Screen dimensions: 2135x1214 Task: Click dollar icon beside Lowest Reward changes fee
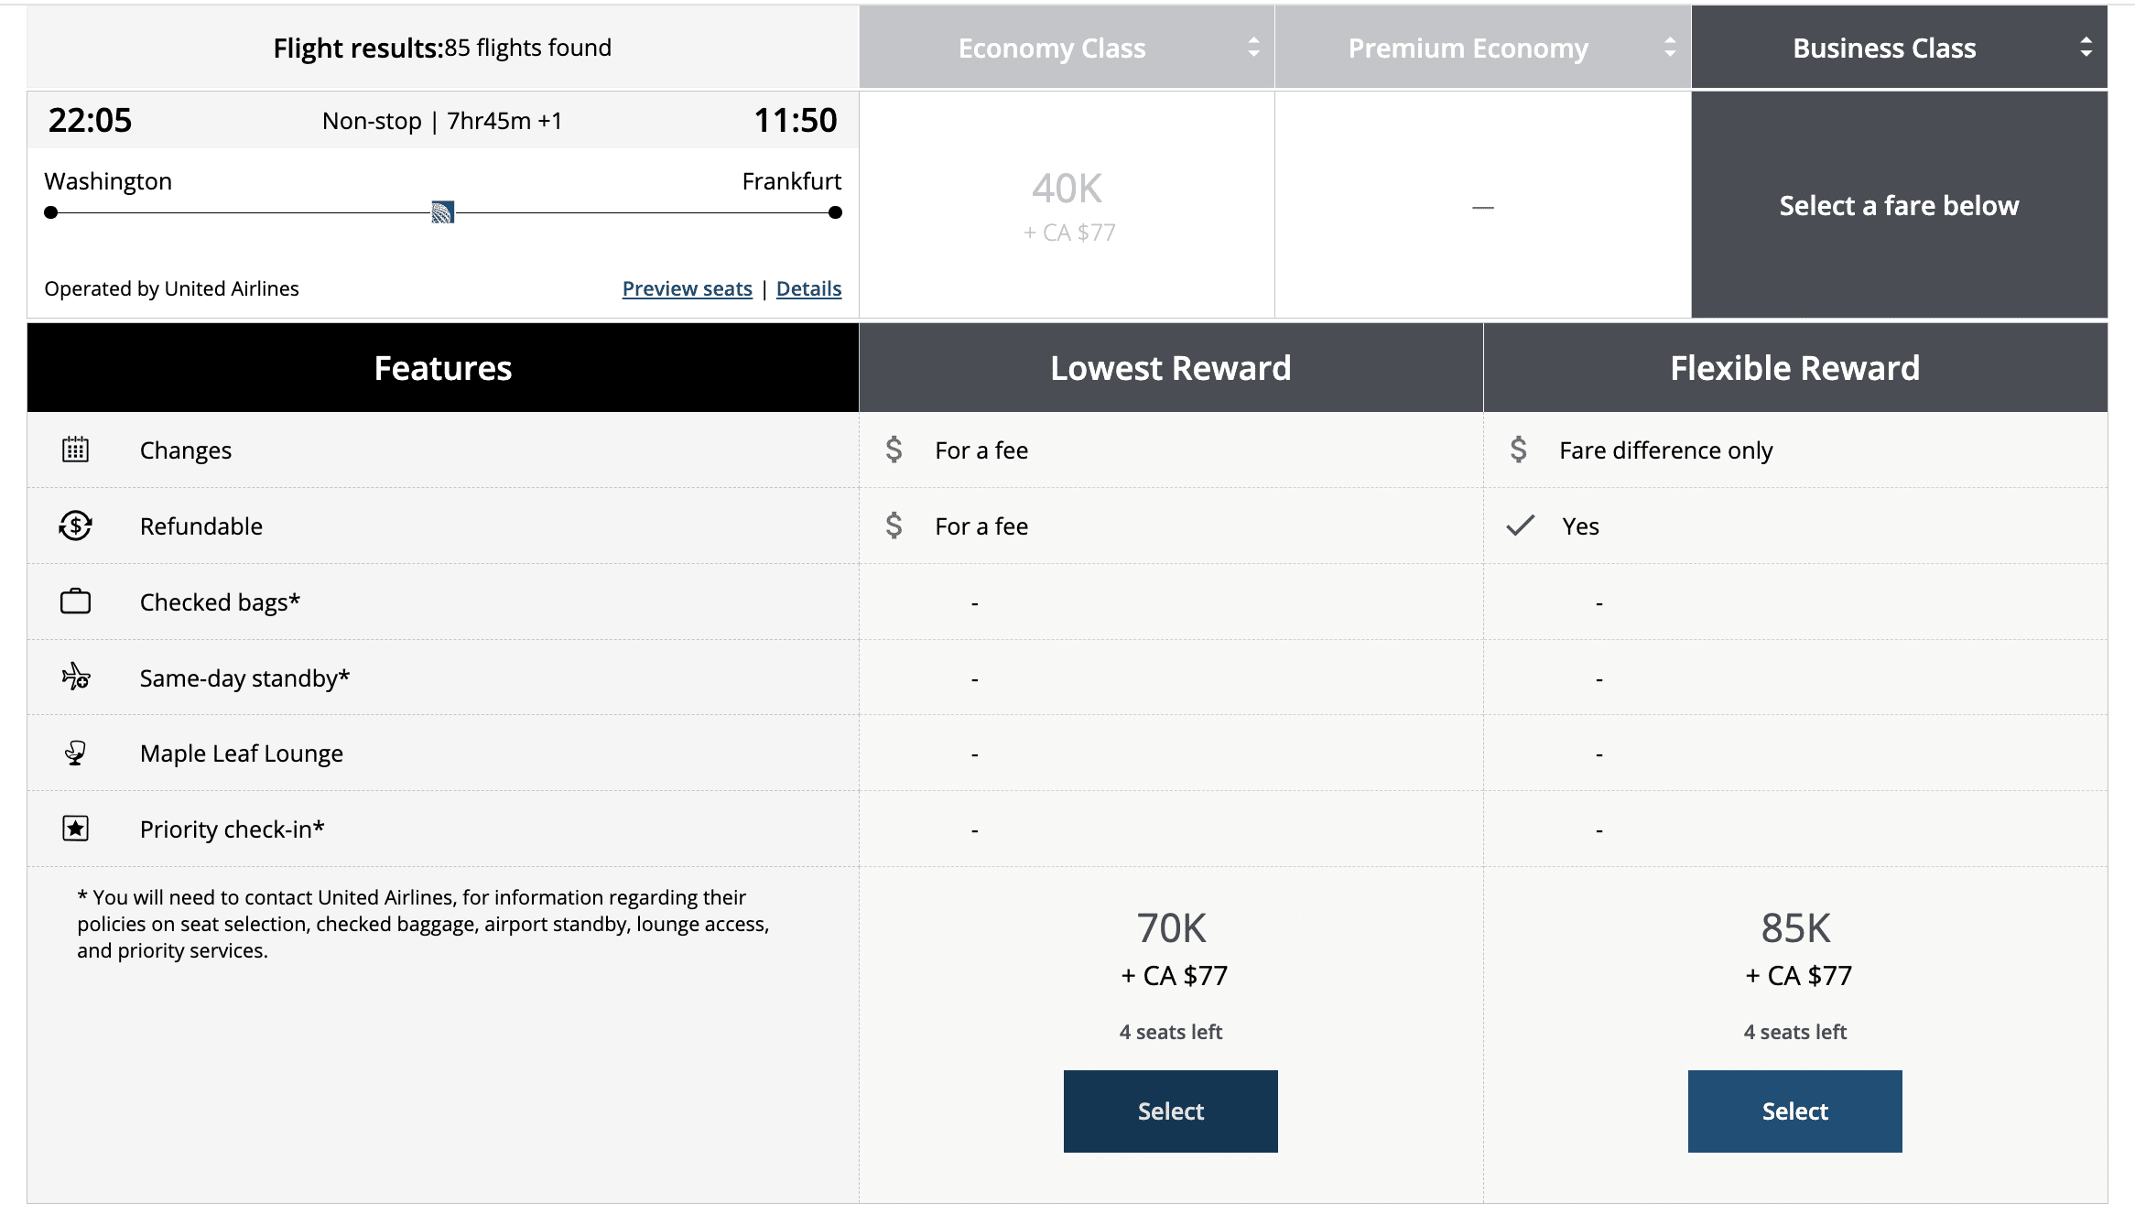coord(894,450)
